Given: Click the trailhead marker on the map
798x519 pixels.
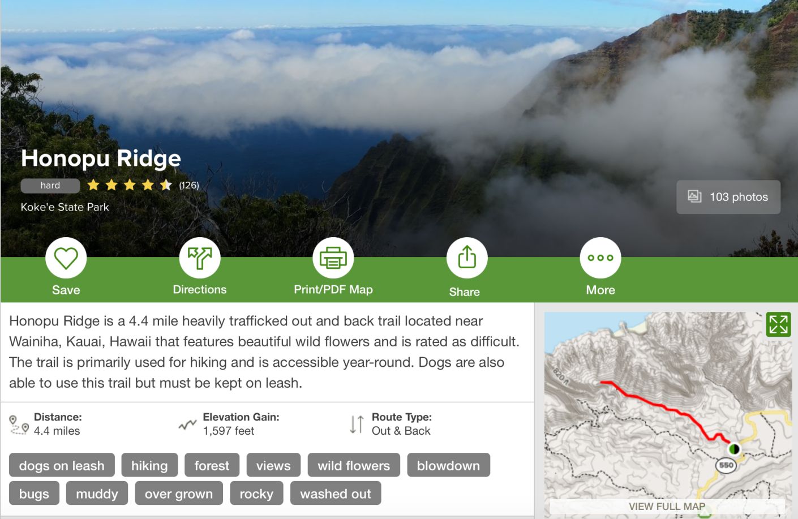Looking at the screenshot, I should point(734,449).
